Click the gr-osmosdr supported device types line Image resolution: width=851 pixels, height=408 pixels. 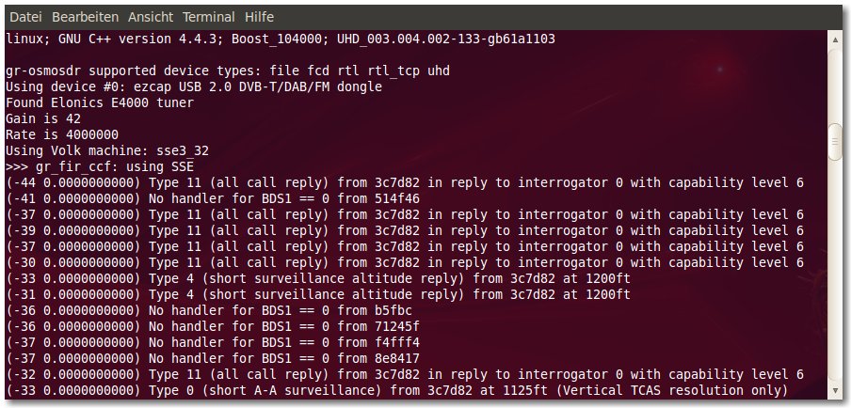coord(228,71)
